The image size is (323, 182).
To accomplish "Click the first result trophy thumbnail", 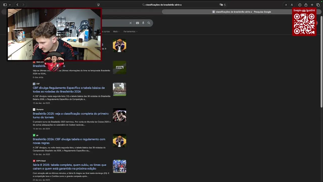I will pos(119,45).
